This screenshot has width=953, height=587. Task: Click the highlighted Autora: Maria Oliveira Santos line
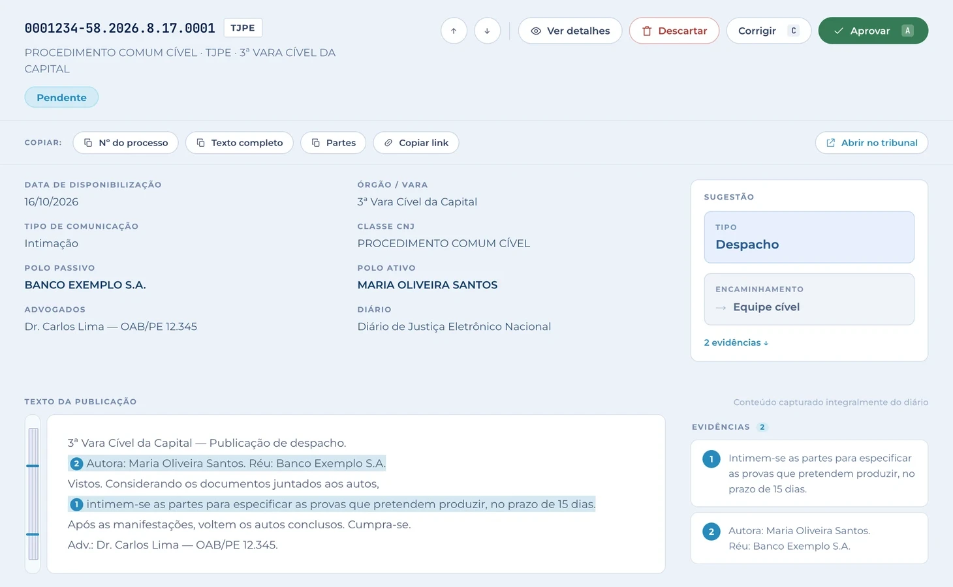coord(227,464)
